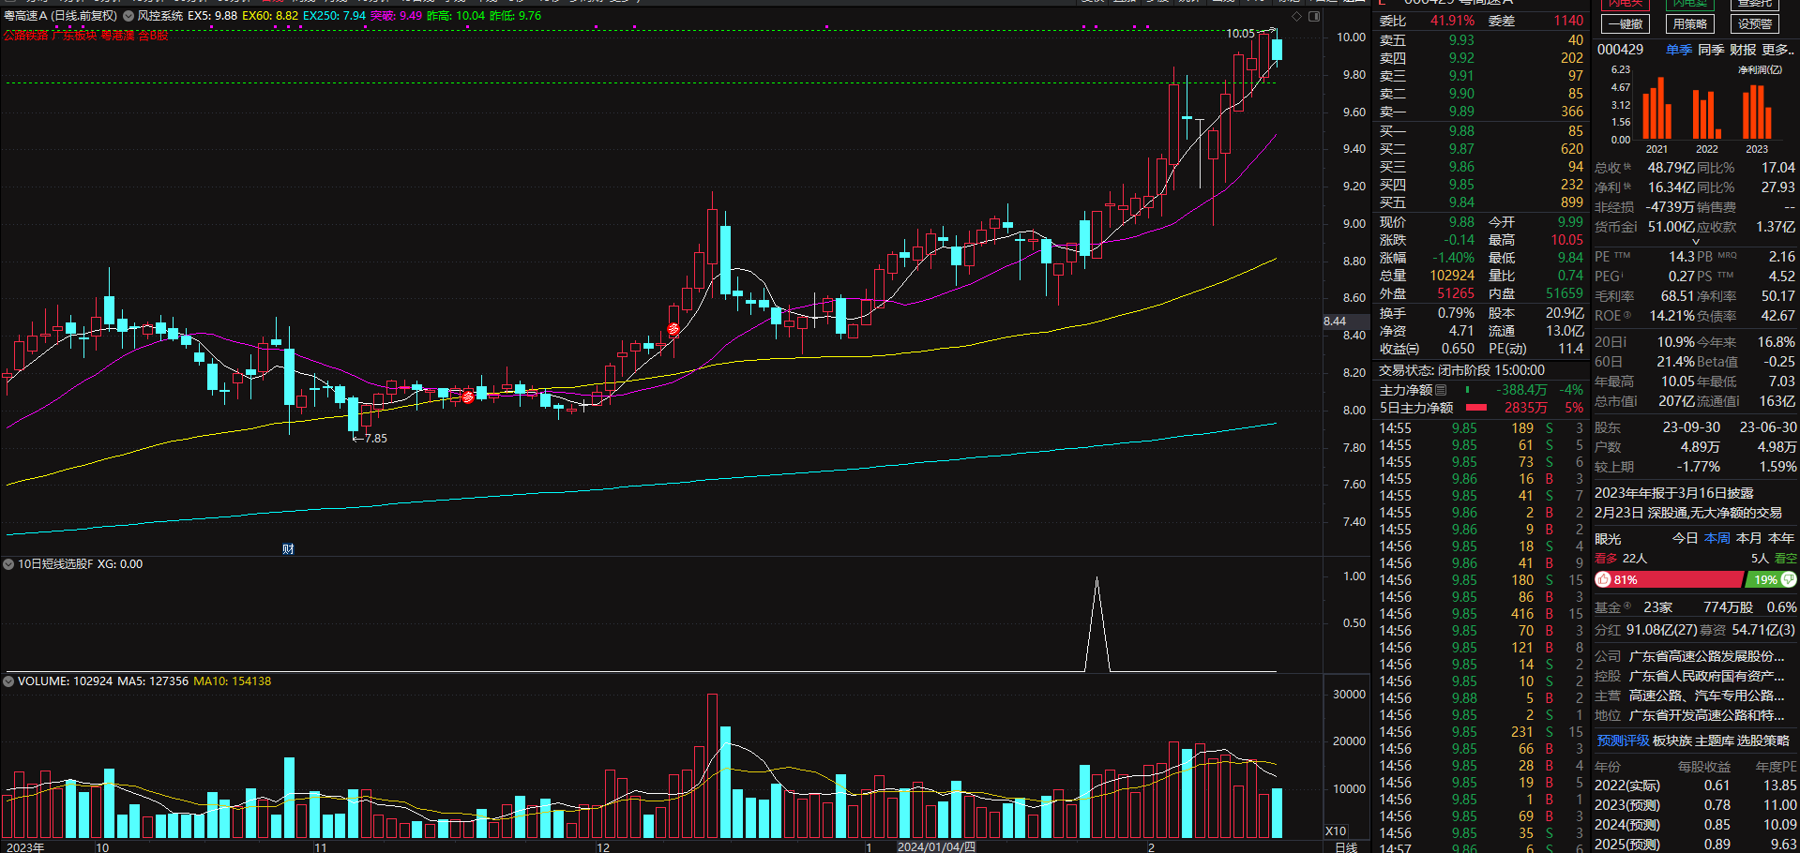The width and height of the screenshot is (1800, 853).
Task: Click the 一键撤 button
Action: click(x=1626, y=24)
